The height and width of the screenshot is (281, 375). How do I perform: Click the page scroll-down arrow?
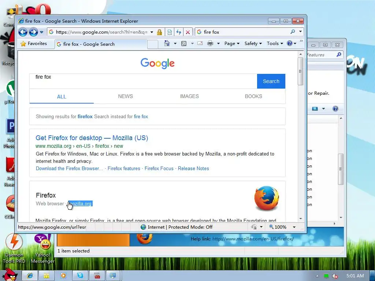(x=300, y=219)
